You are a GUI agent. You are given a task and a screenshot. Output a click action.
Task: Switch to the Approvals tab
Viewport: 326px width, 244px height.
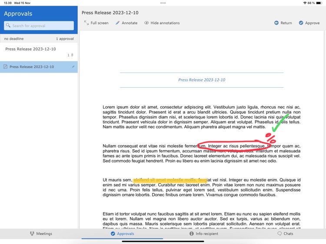click(122, 234)
